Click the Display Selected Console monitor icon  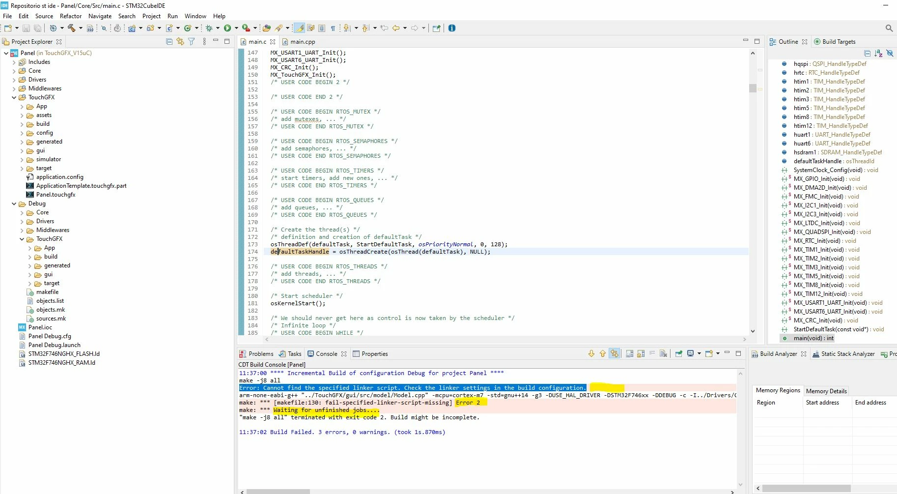(691, 353)
